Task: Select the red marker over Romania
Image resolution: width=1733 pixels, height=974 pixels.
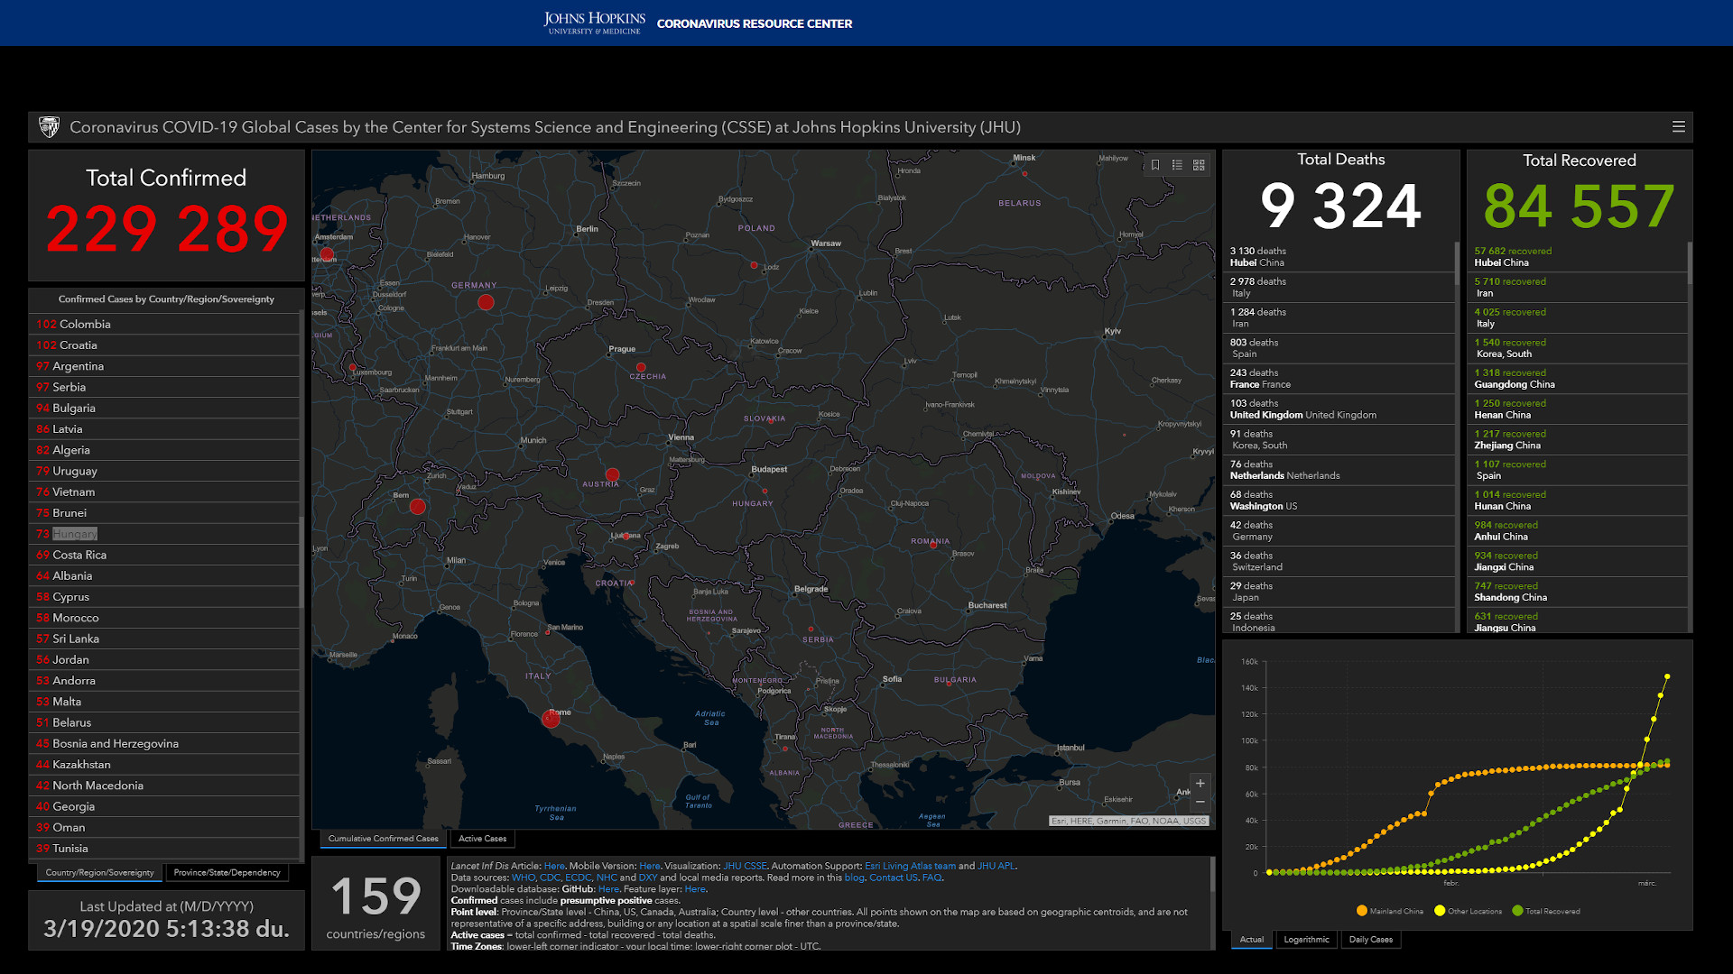Action: point(933,545)
